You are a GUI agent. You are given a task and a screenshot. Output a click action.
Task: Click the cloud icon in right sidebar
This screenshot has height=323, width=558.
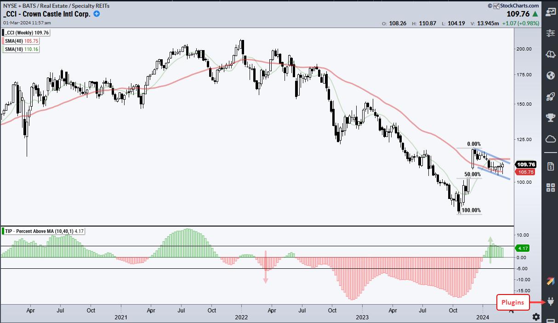point(550,139)
